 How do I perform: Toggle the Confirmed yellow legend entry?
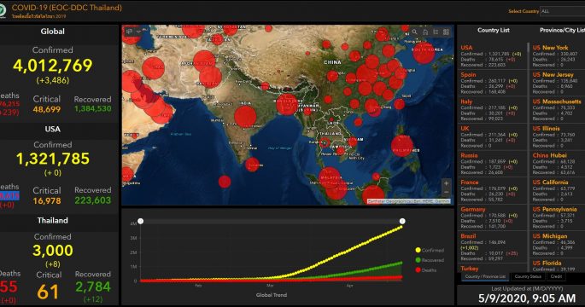click(430, 250)
